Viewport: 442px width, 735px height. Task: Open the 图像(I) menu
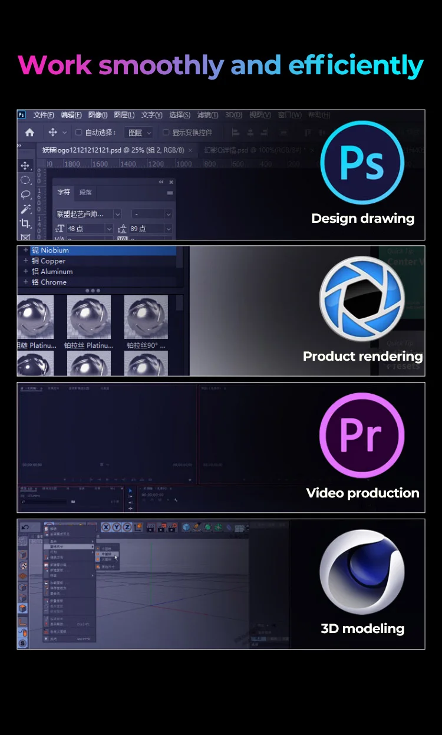point(97,115)
